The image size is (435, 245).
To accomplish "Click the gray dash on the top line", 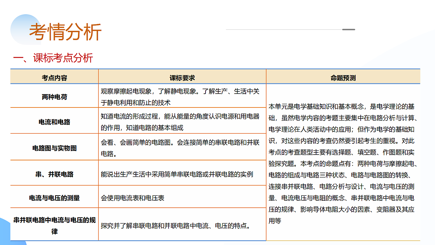I will click(349, 29).
